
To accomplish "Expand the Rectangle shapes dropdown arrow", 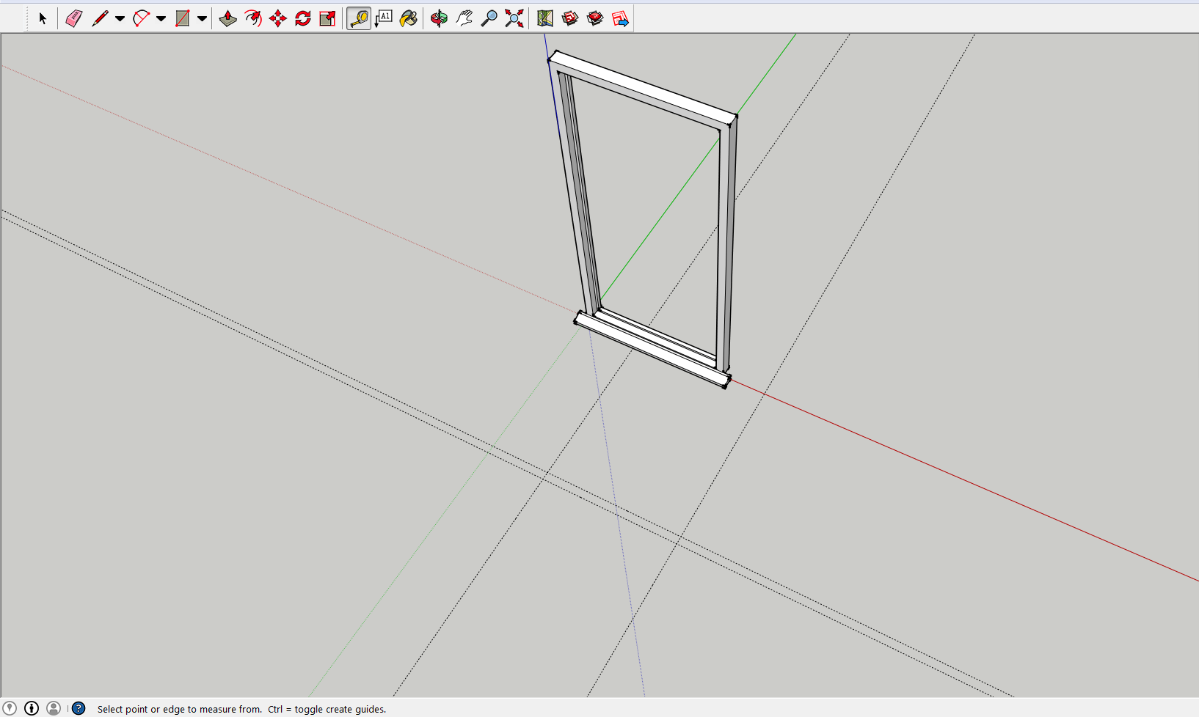I will click(202, 19).
